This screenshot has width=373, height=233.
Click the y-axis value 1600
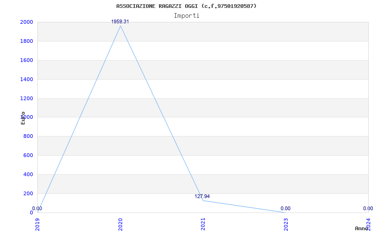27,60
